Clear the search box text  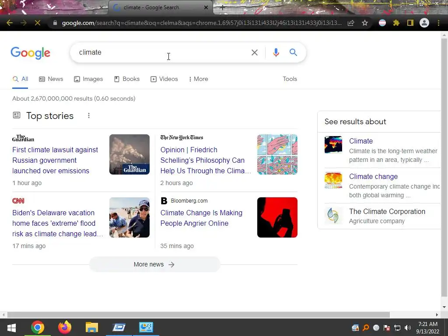[x=255, y=52]
